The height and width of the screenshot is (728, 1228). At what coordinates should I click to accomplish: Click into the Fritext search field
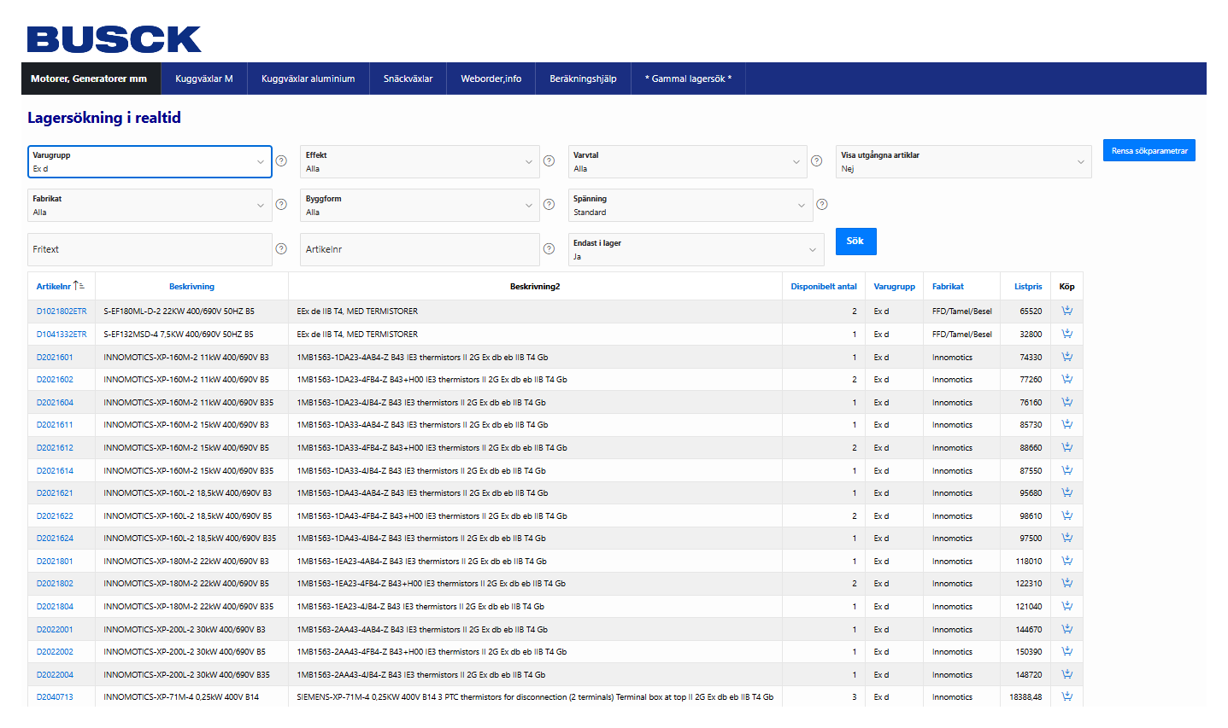[150, 249]
